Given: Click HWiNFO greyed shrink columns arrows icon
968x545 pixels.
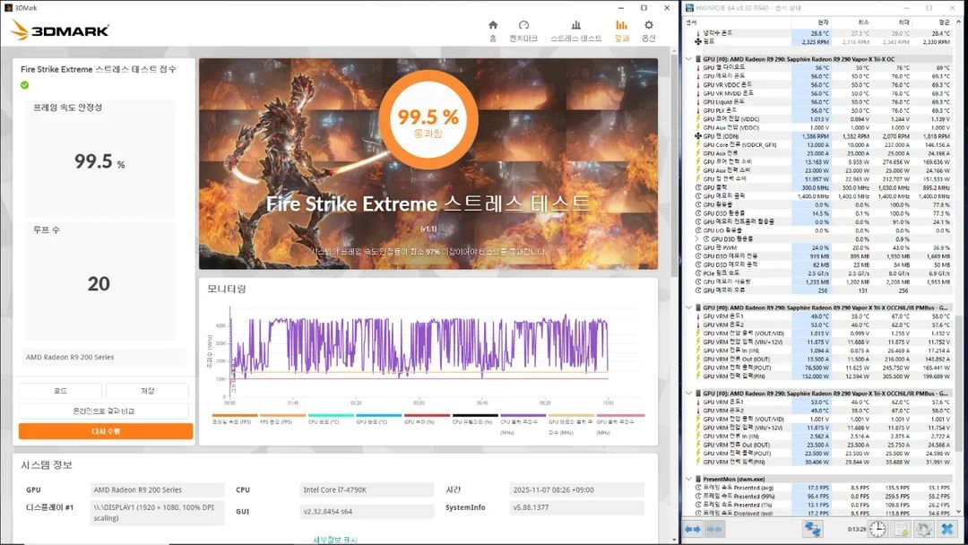Looking at the screenshot, I should pos(714,529).
